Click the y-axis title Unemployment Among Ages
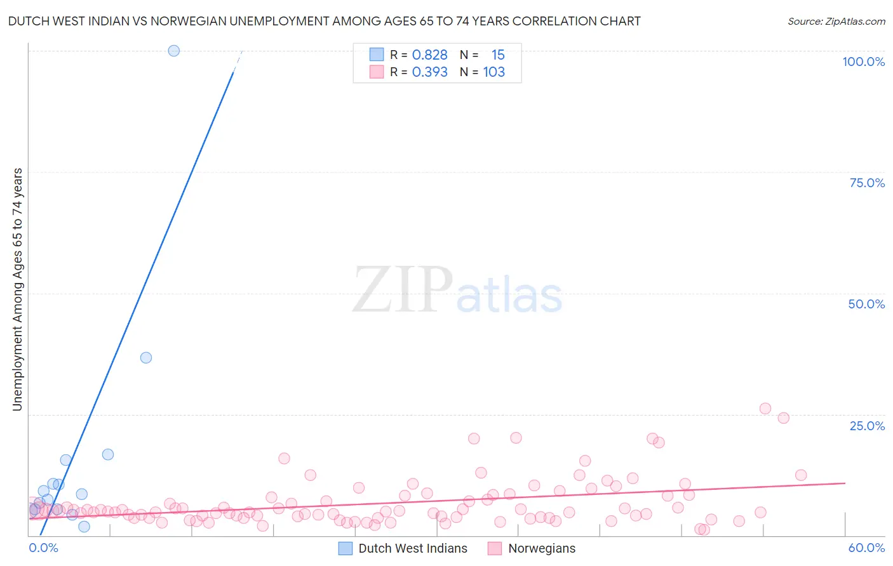893x566 pixels. (x=17, y=289)
